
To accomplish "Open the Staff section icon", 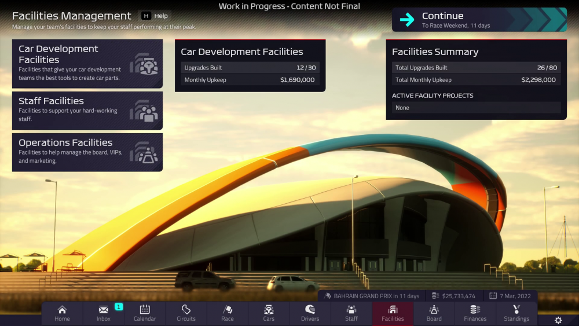I will pyautogui.click(x=351, y=309).
